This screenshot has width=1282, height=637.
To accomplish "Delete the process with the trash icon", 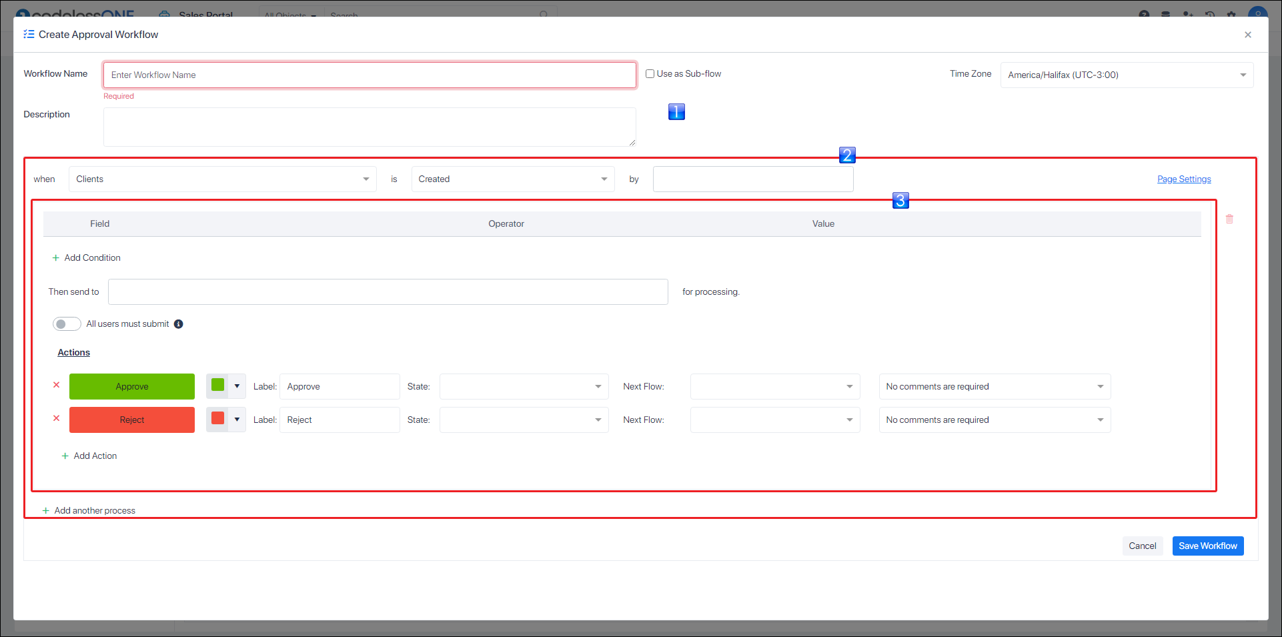I will coord(1230,219).
